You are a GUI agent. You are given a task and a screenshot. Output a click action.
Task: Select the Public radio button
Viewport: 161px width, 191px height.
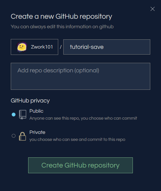tap(14, 115)
